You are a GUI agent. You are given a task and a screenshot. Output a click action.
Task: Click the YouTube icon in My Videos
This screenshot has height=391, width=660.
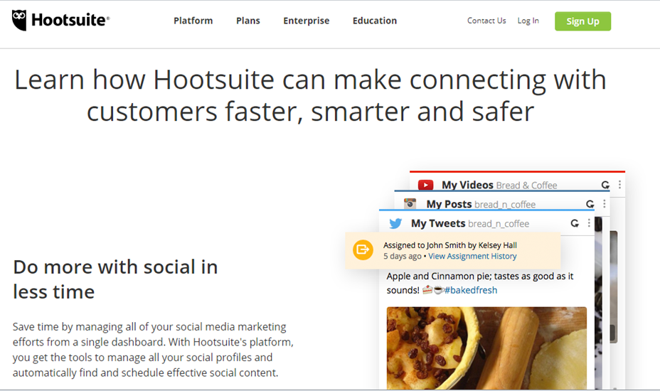(x=425, y=185)
